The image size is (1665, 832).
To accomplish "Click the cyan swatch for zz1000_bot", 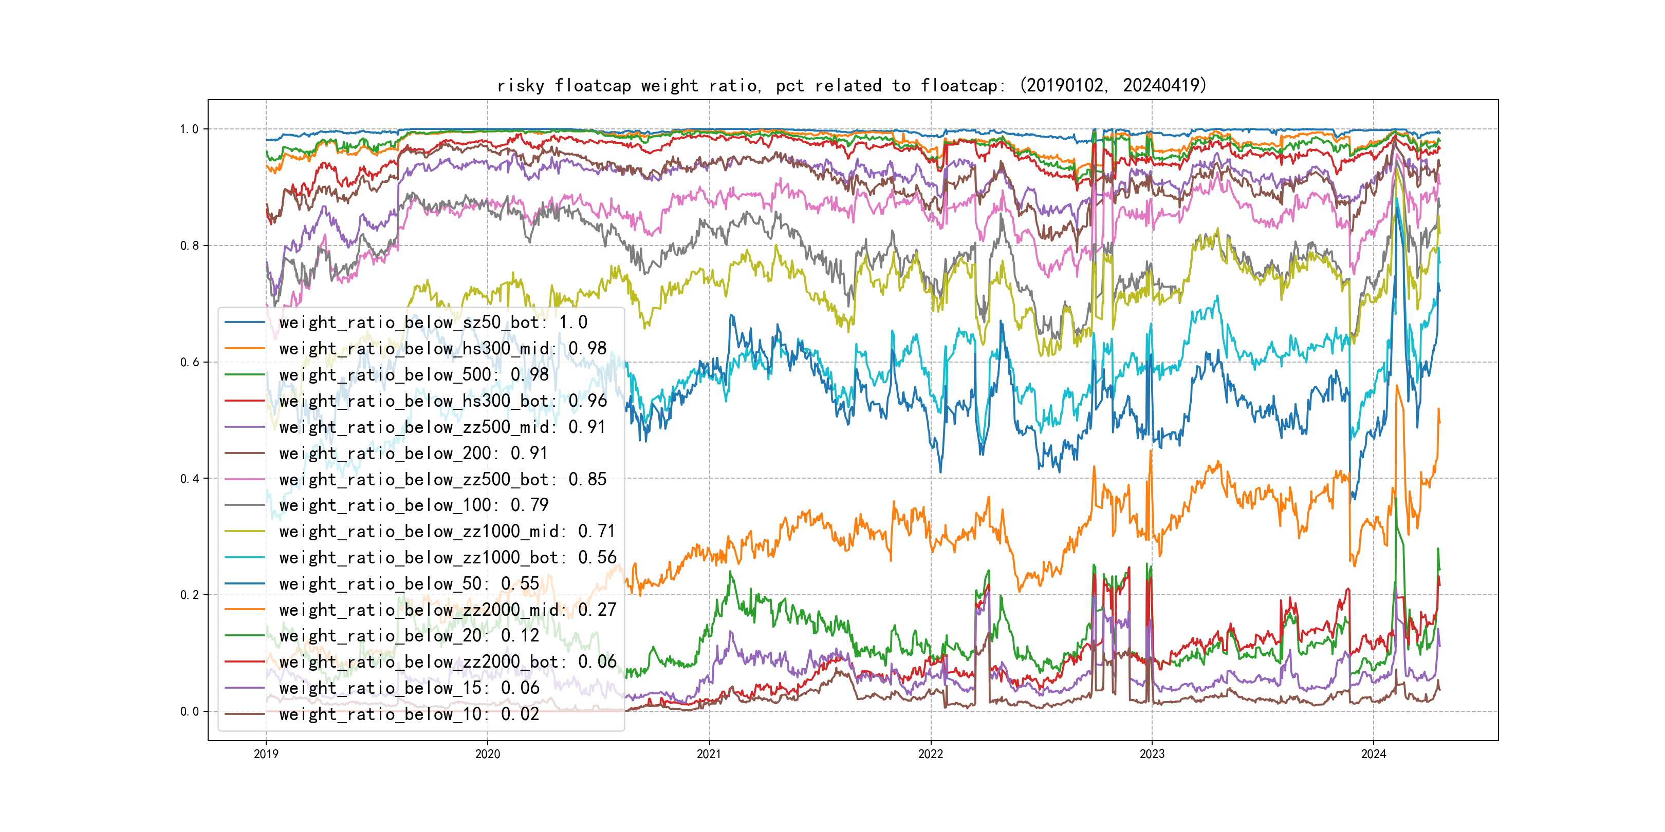I will point(244,557).
